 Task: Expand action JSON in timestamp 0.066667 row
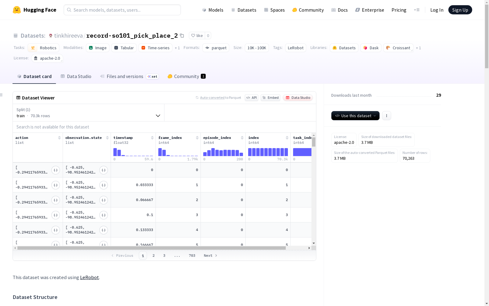coord(56,200)
